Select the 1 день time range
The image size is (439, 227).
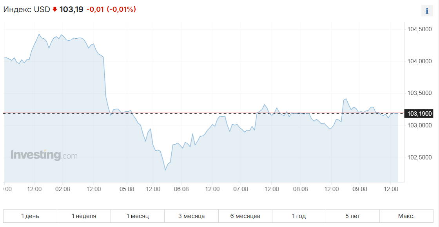point(30,216)
